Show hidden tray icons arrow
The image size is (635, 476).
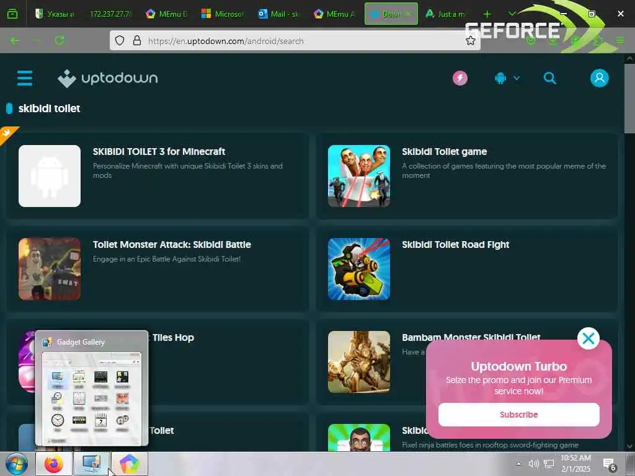(518, 464)
